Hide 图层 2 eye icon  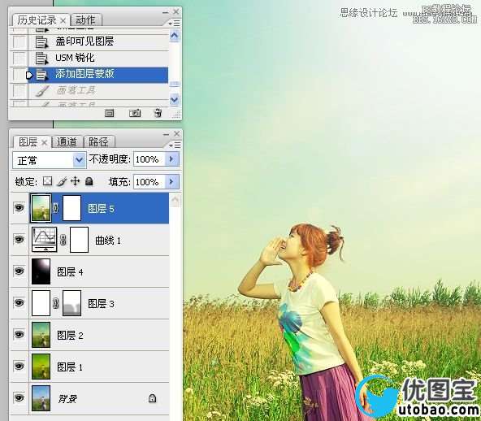coord(19,334)
